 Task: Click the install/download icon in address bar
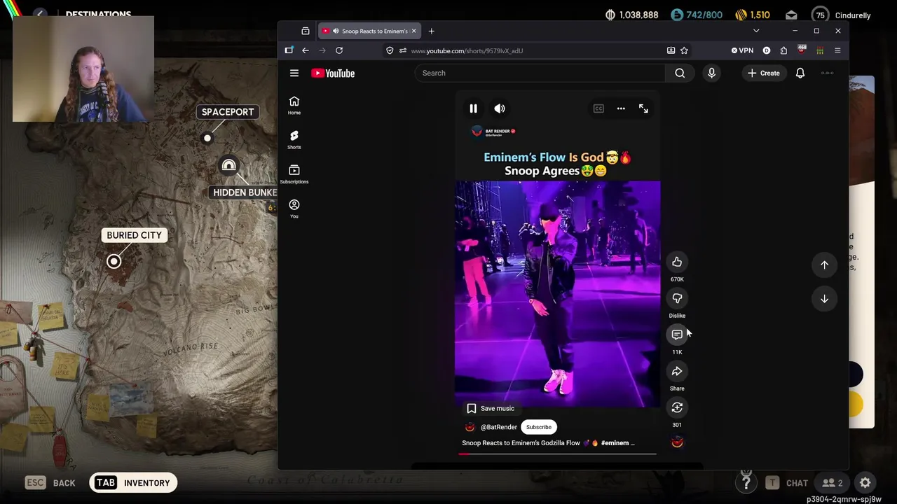click(x=671, y=50)
